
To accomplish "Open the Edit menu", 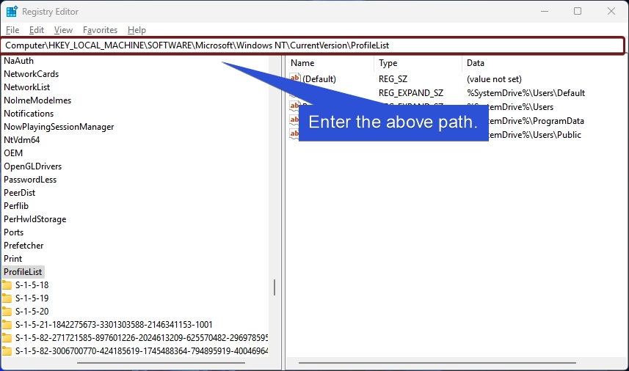I will 37,30.
